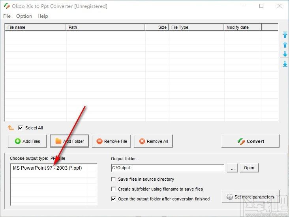289x217 pixels.
Task: Sort by the File Type column header
Action: (x=196, y=27)
